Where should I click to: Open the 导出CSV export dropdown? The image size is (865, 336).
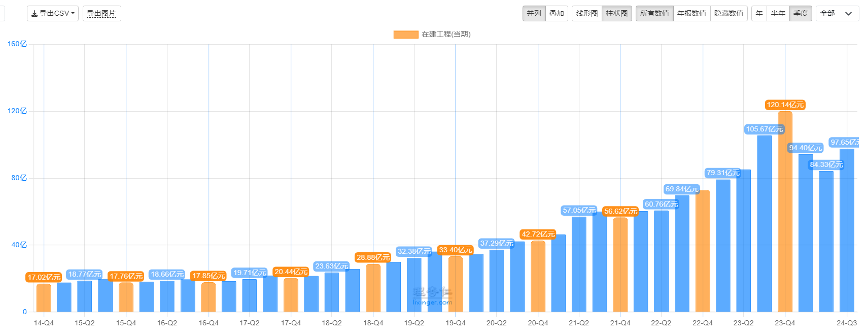coord(53,13)
